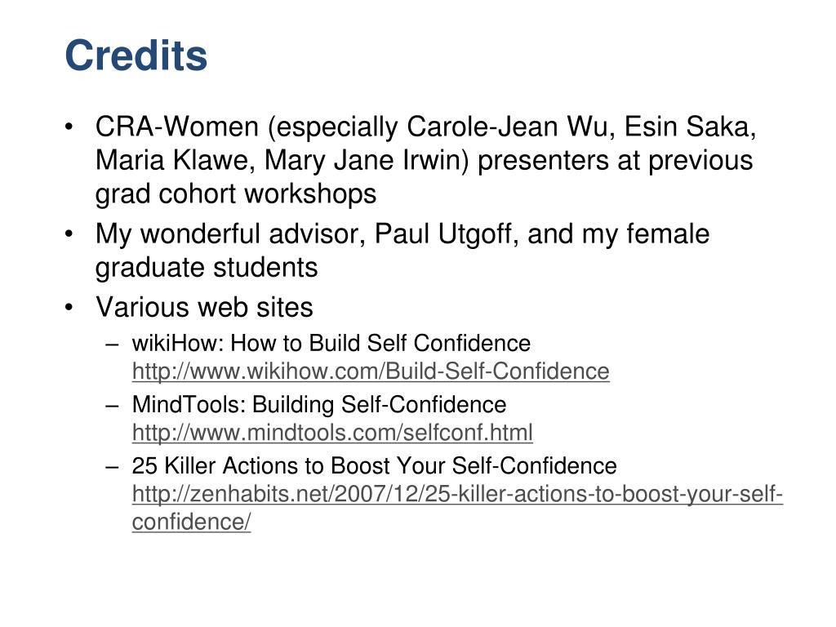Image resolution: width=836 pixels, height=627 pixels.
Task: Open the mindtools.com selfconf.html link
Action: click(332, 433)
